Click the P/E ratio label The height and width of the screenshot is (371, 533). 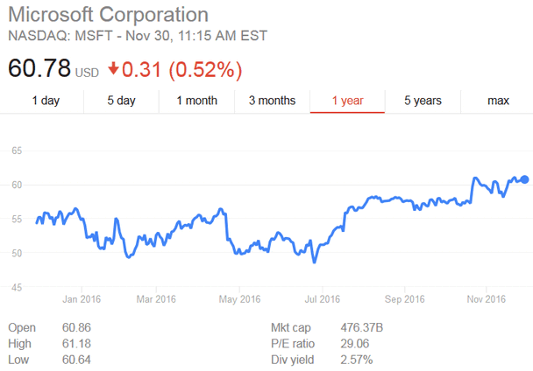tap(293, 344)
